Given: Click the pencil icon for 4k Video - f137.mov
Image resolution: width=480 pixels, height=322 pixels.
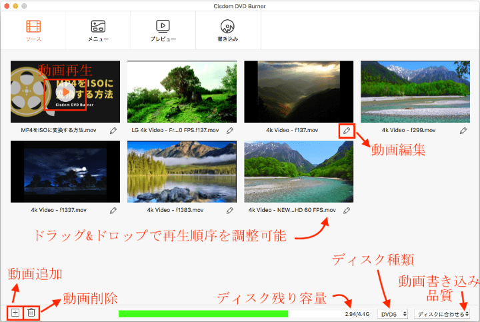Looking at the screenshot, I should pos(347,131).
